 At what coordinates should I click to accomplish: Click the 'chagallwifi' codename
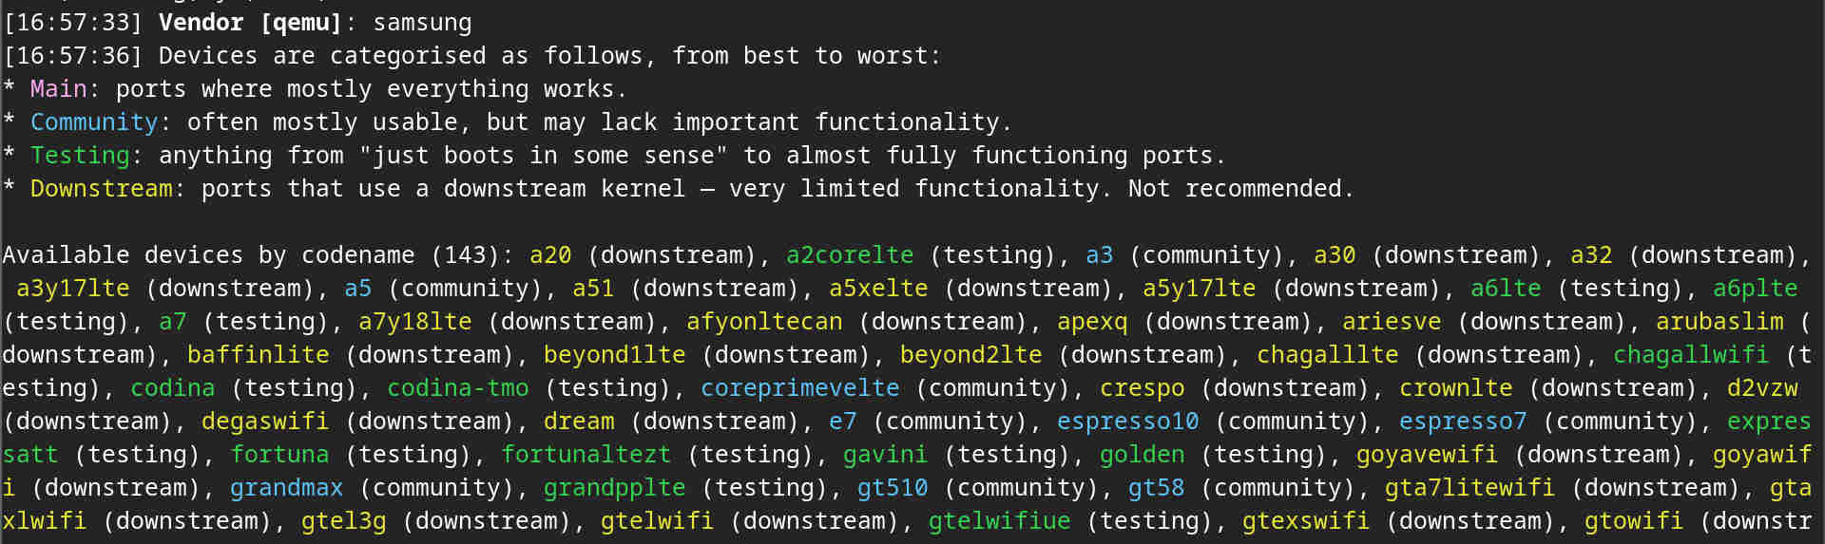(1691, 355)
